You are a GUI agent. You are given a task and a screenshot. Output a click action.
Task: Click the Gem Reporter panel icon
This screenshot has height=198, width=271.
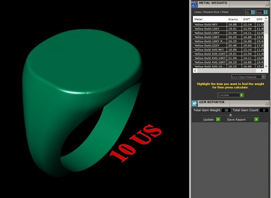(x=194, y=103)
